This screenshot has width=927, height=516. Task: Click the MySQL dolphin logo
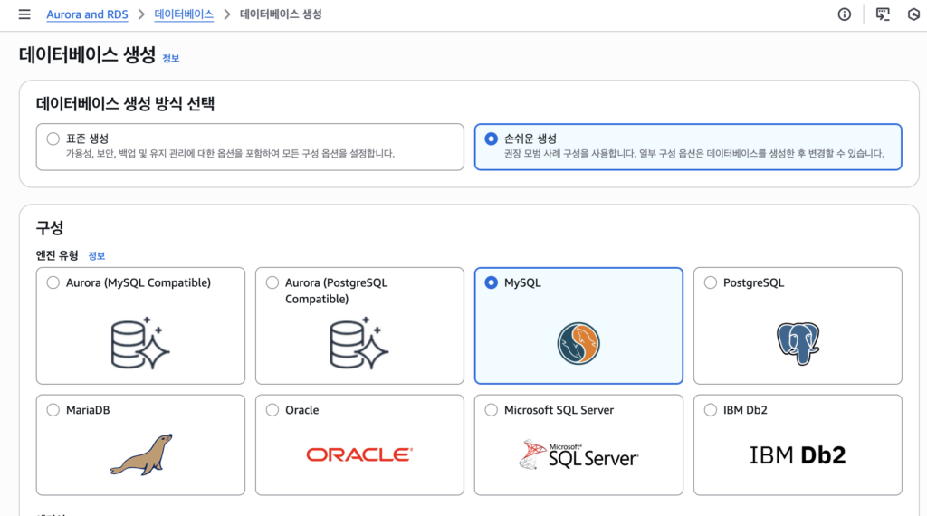[x=578, y=343]
